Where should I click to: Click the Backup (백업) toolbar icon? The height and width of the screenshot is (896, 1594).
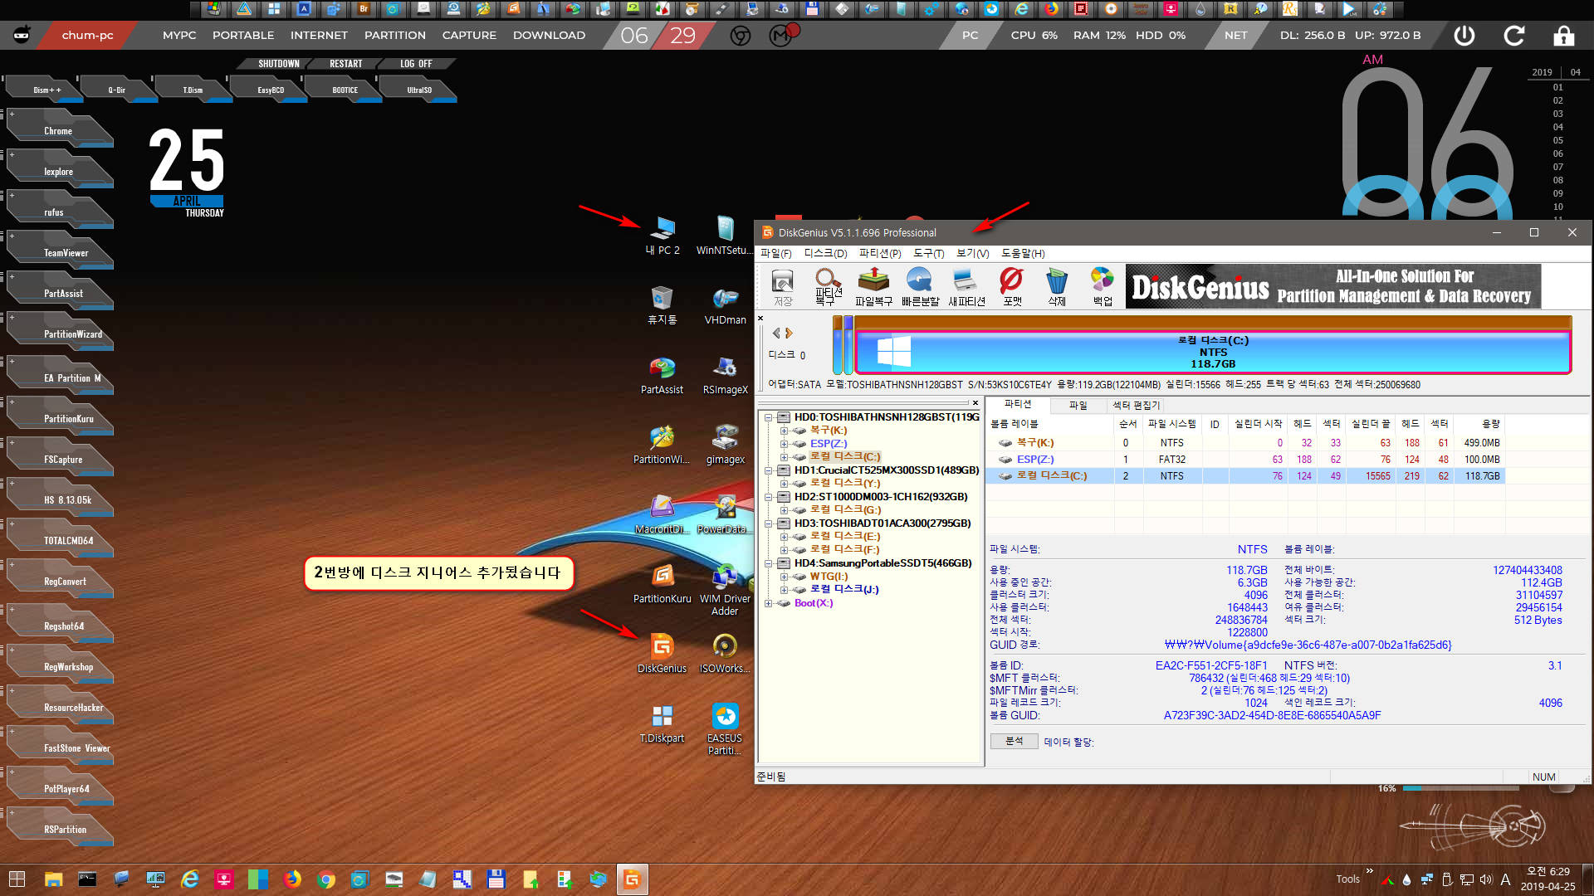(x=1103, y=287)
